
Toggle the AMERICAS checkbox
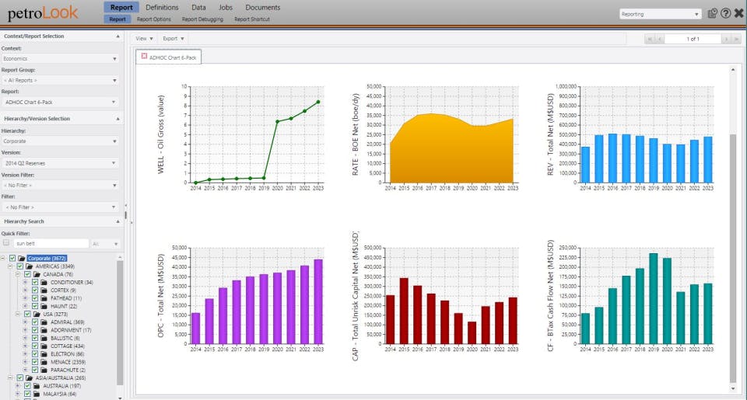(20, 266)
